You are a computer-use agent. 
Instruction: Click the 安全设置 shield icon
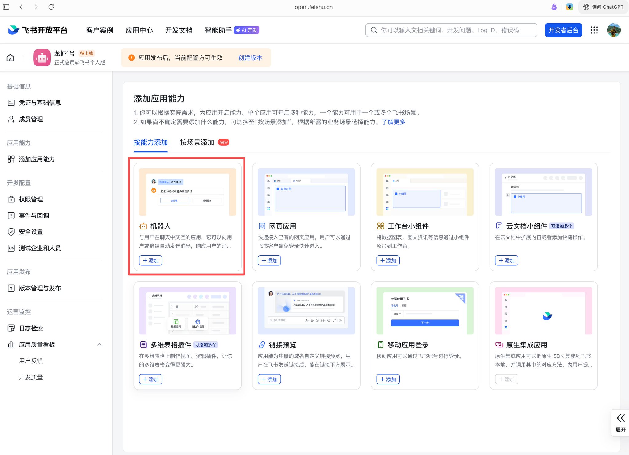[11, 232]
